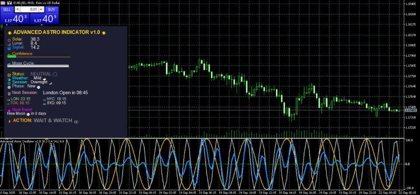The image size is (420, 195).
Task: Click the Signal chart icon
Action: (x=9, y=48)
